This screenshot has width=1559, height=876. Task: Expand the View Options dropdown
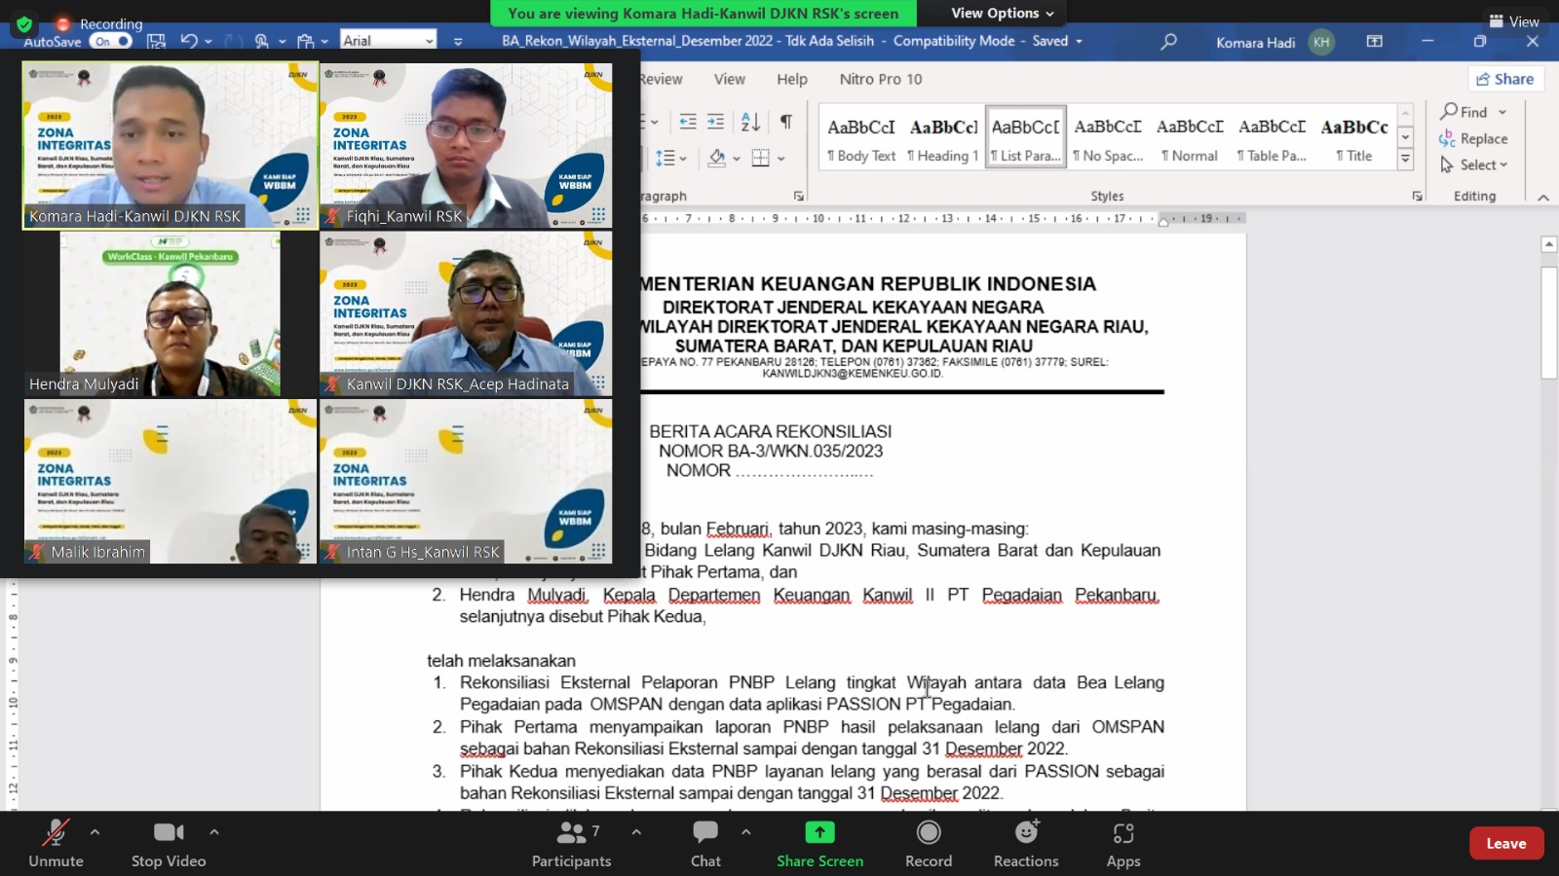1002,14
